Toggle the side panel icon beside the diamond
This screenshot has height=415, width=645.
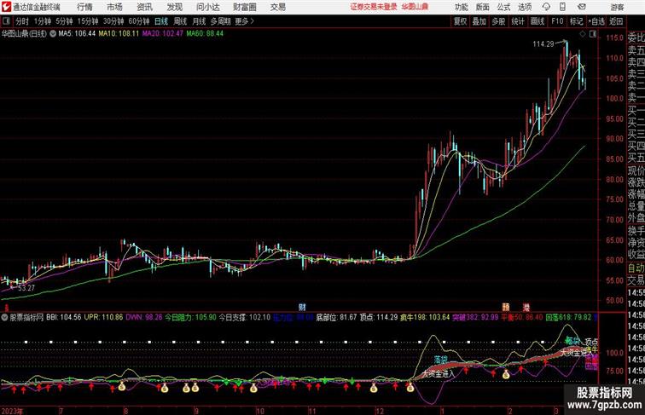click(593, 34)
